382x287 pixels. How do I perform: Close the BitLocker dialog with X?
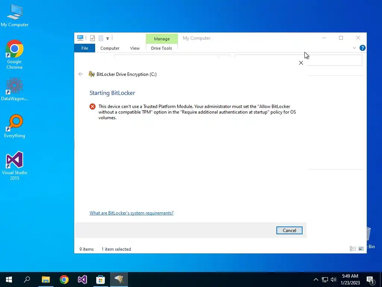click(x=301, y=63)
